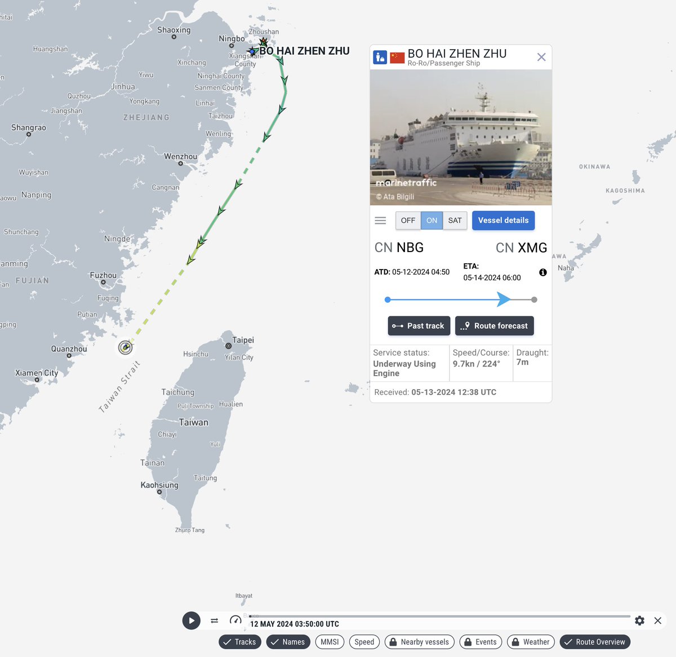Switch the layer option to OFF
676x657 pixels.
[408, 221]
